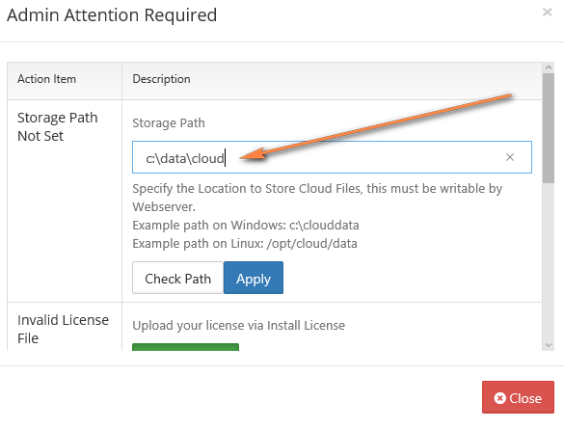
Task: Click the up arrow on scrollbar
Action: tap(549, 67)
